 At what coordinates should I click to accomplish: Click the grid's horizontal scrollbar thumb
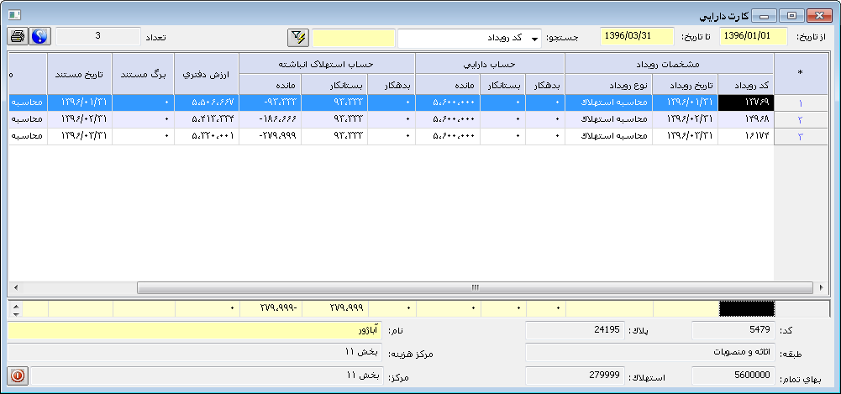click(475, 287)
